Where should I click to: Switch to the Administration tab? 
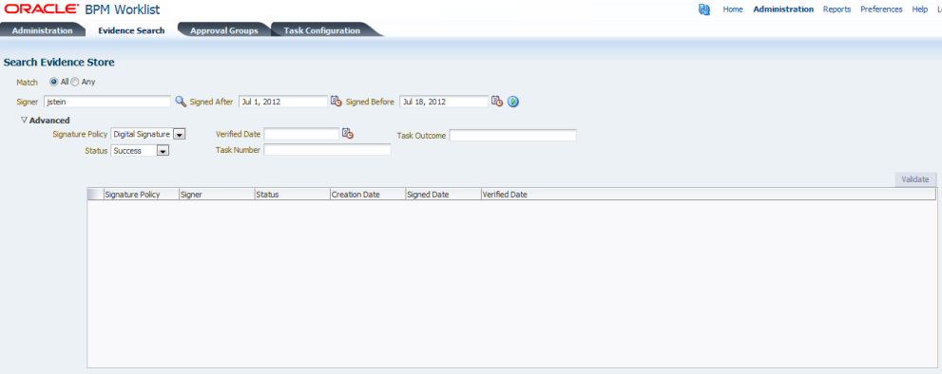[42, 30]
